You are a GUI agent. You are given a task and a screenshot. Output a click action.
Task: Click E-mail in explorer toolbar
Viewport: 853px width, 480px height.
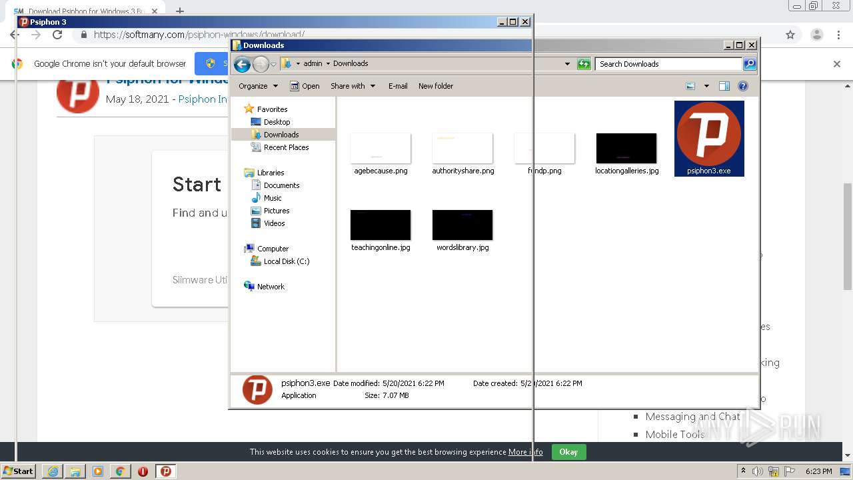click(398, 86)
